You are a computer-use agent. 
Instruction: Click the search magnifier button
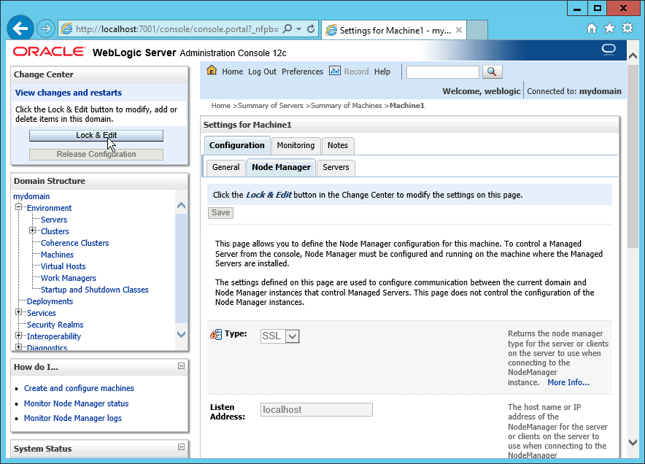[x=493, y=71]
